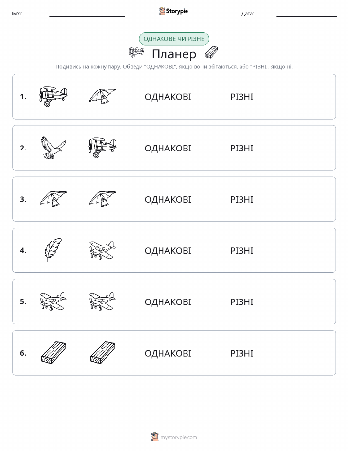Click the Ім'я name line field
The image size is (348, 451).
pos(87,13)
